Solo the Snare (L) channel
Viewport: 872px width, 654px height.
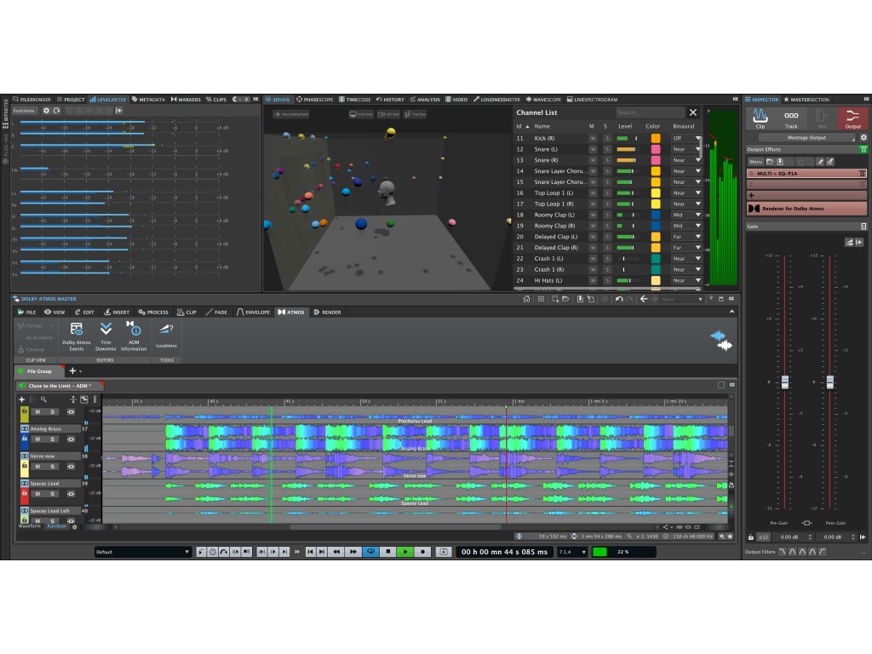tap(606, 149)
